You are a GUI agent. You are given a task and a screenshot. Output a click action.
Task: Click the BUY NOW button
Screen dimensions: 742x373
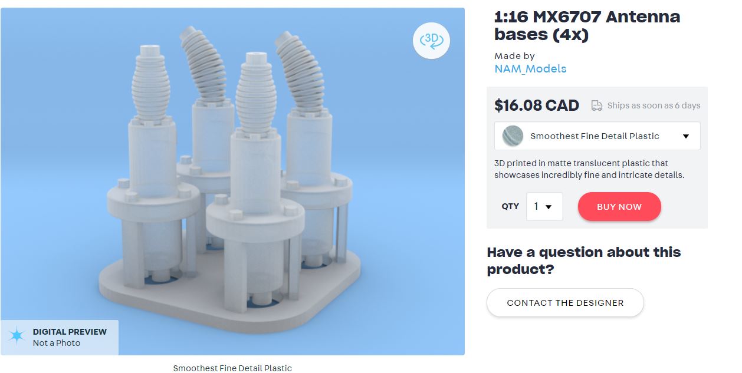point(619,207)
